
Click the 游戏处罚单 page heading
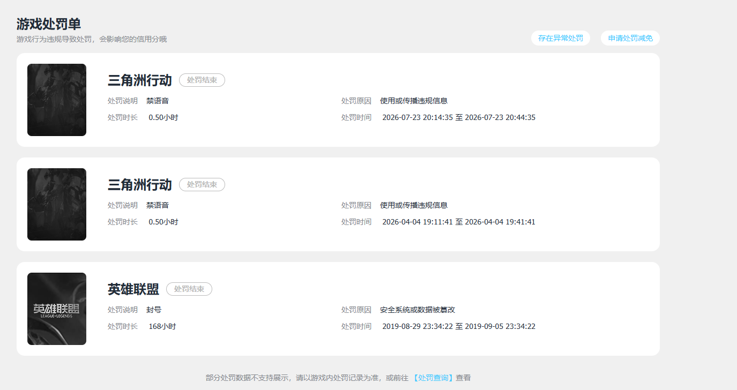tap(49, 24)
